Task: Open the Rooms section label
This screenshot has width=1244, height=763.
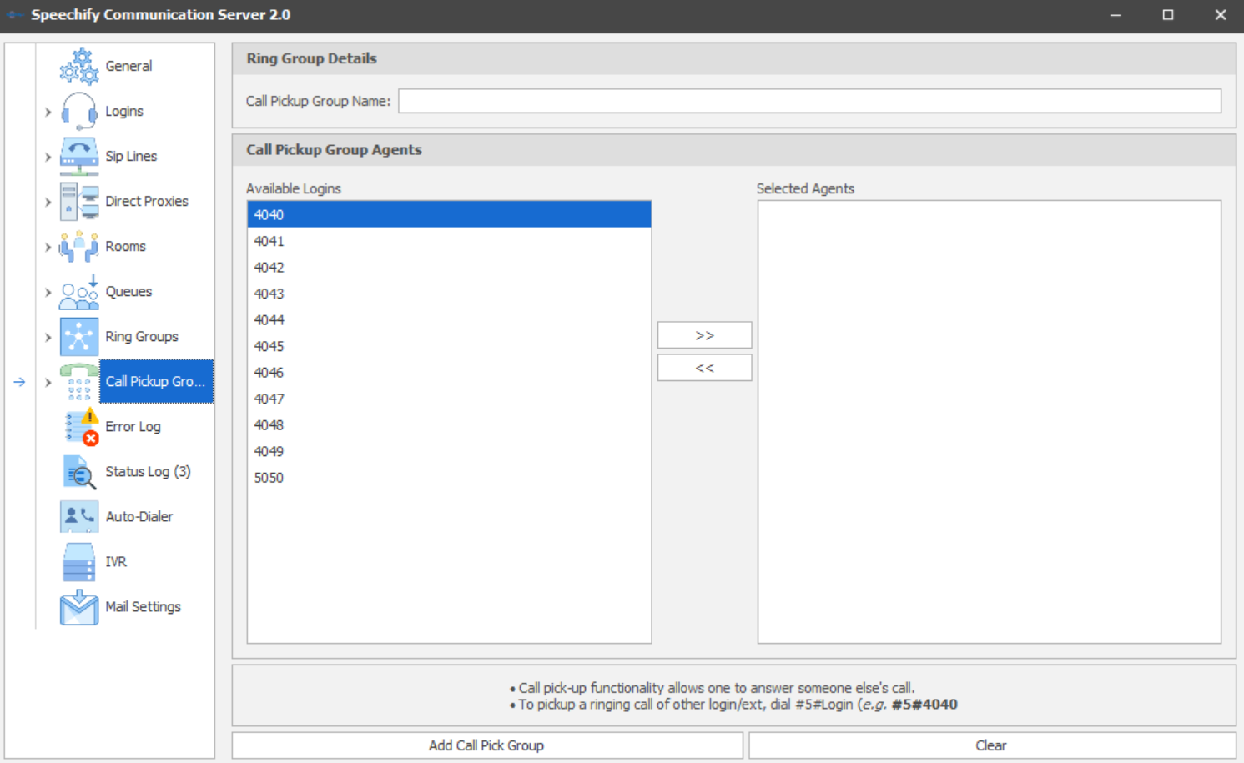Action: (125, 246)
